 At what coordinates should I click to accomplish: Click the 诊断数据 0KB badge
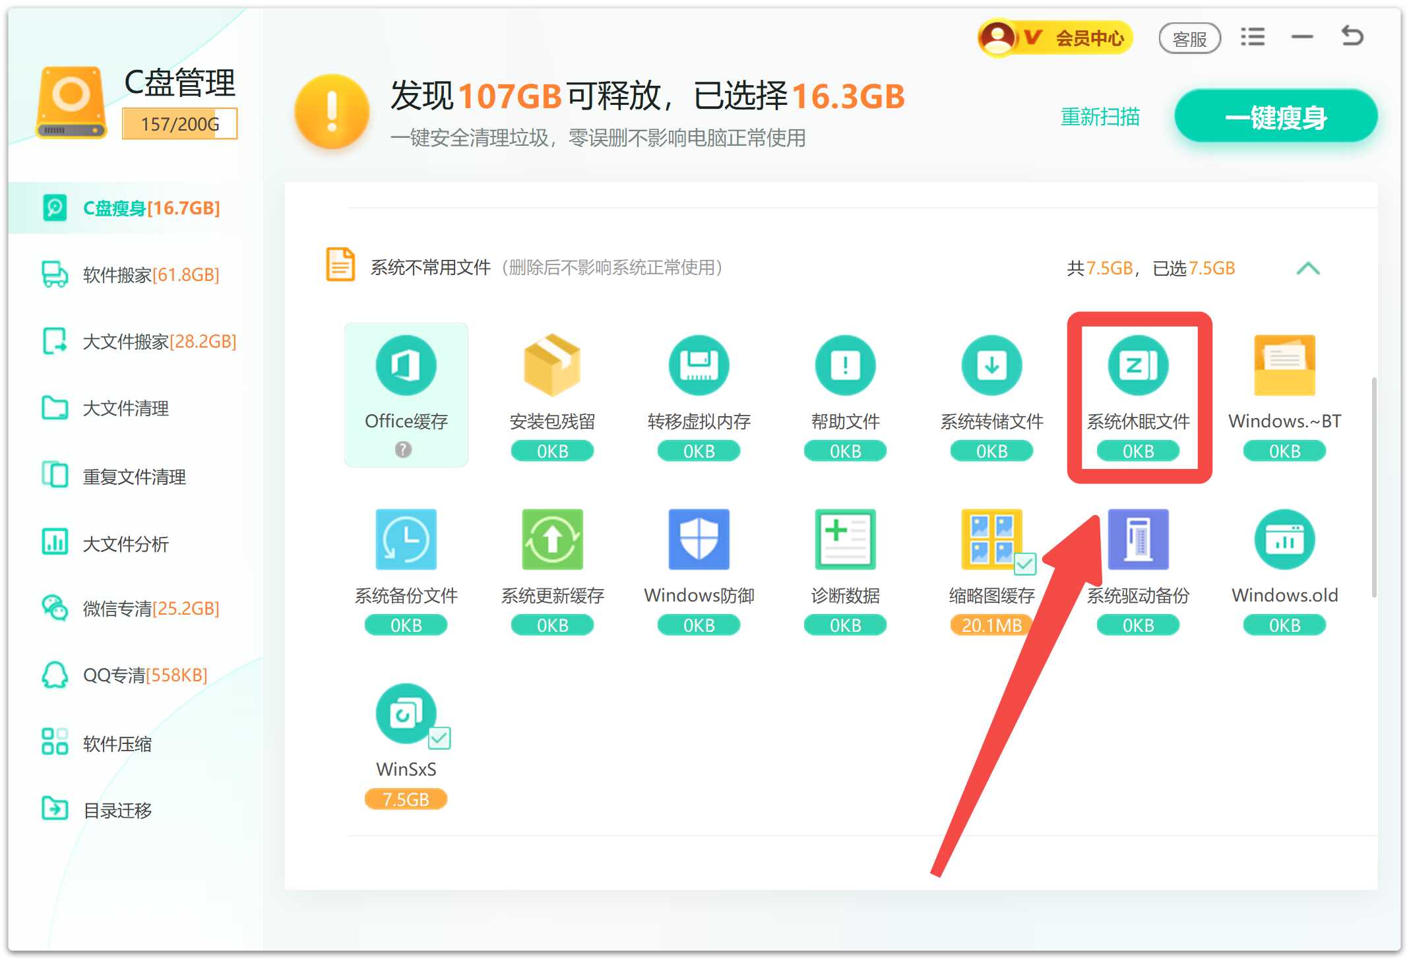(x=845, y=625)
